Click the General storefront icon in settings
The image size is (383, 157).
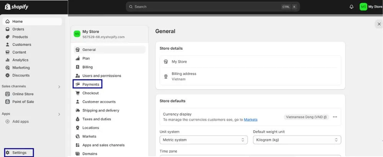click(78, 50)
